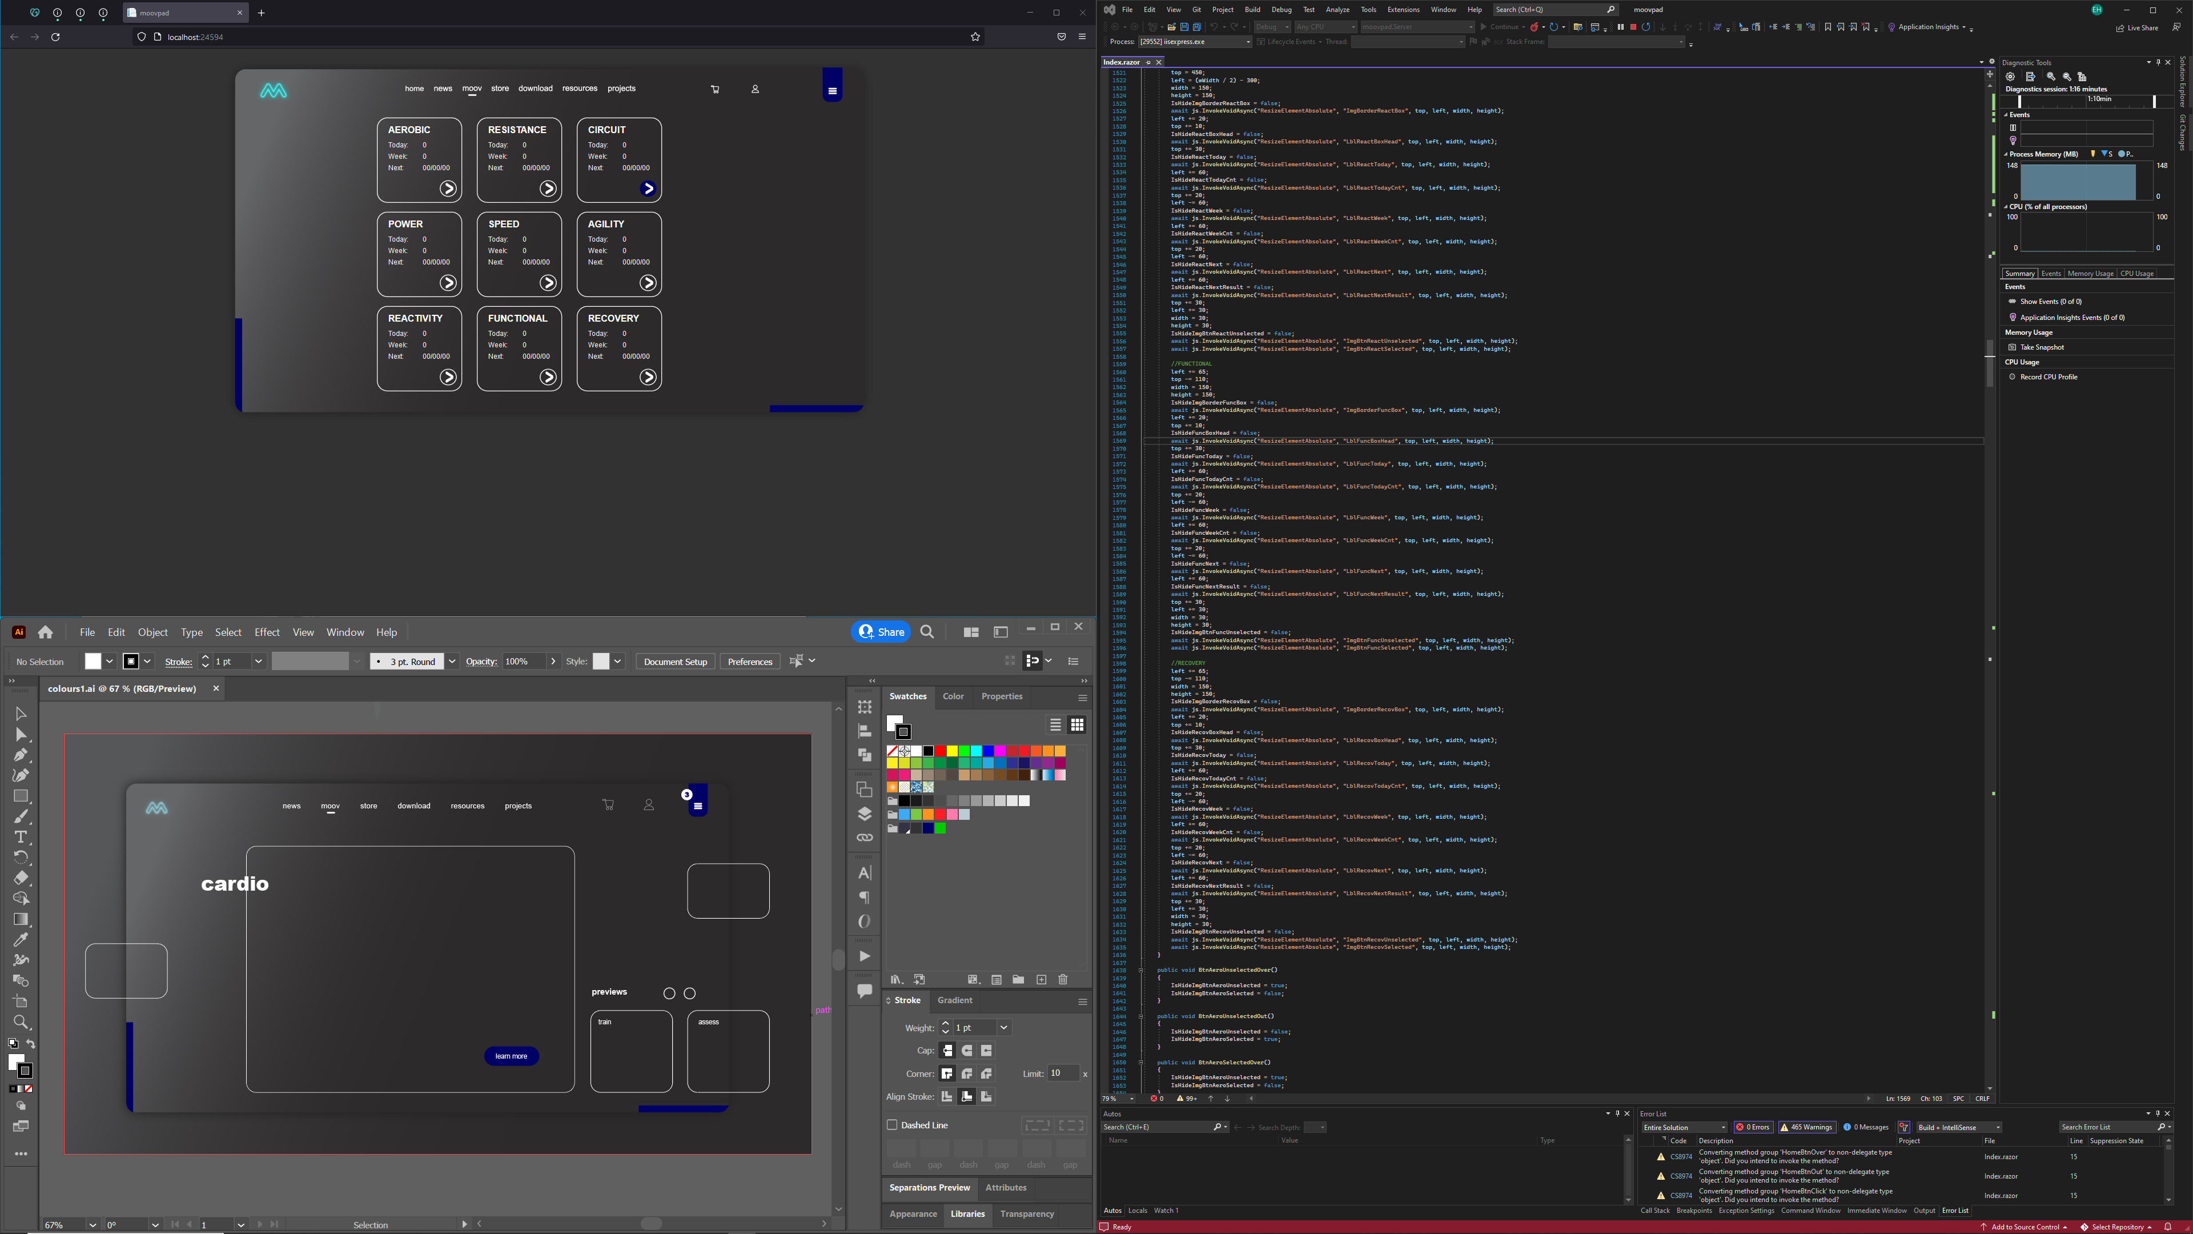Click the Break All pause icon in Visual Studio
2193x1234 pixels.
pyautogui.click(x=1620, y=26)
